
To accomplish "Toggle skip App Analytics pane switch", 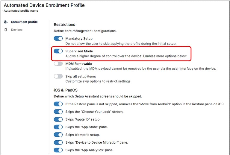I will tap(58, 150).
